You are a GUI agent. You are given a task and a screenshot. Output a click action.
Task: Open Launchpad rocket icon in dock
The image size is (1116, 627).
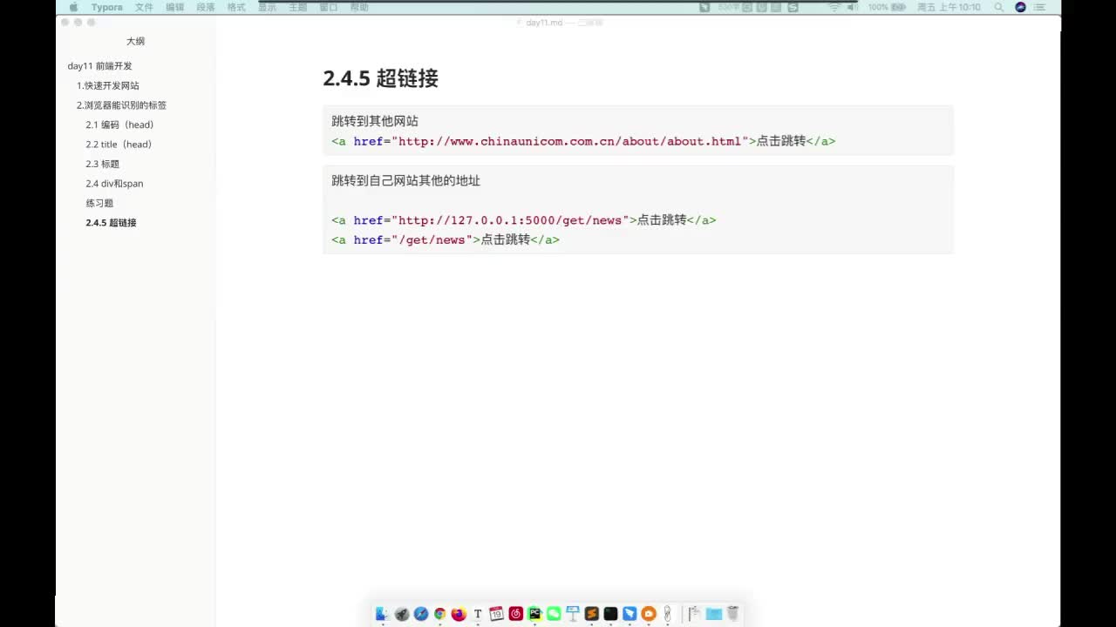pyautogui.click(x=402, y=614)
